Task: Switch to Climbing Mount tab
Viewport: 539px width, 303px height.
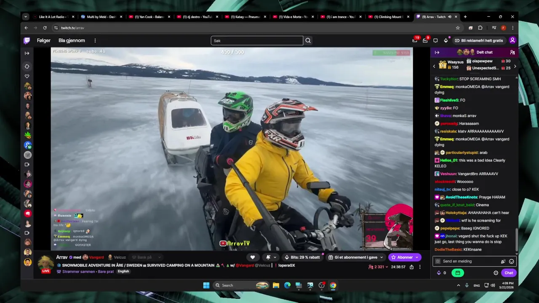Action: pyautogui.click(x=390, y=17)
